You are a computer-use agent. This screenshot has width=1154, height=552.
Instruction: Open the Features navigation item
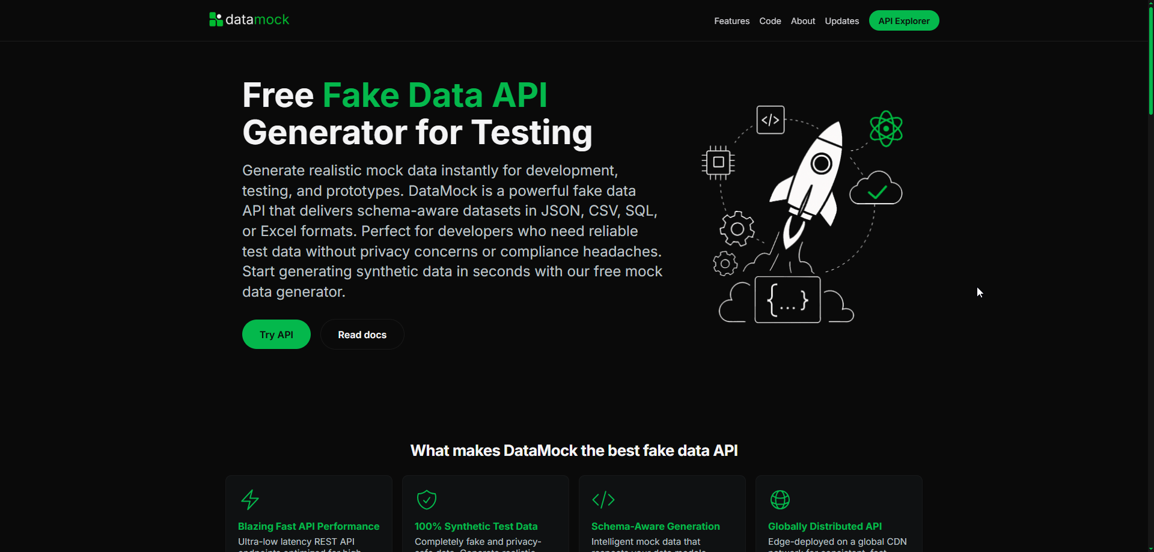731,20
